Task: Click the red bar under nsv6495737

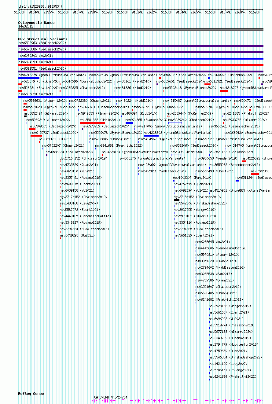Action: [36, 136]
